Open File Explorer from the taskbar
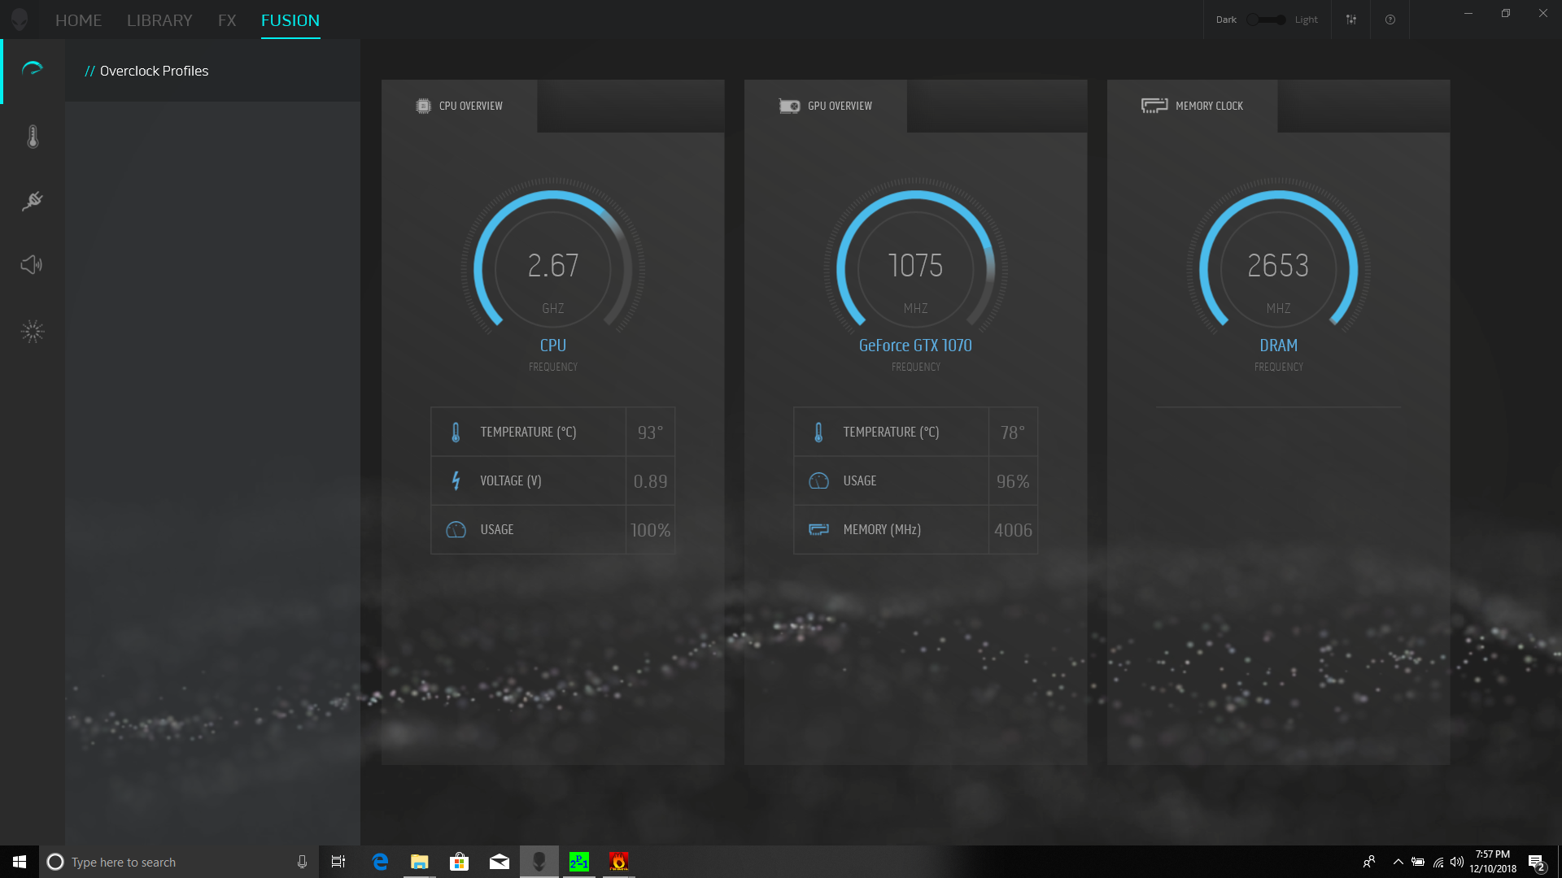The height and width of the screenshot is (878, 1562). point(420,862)
